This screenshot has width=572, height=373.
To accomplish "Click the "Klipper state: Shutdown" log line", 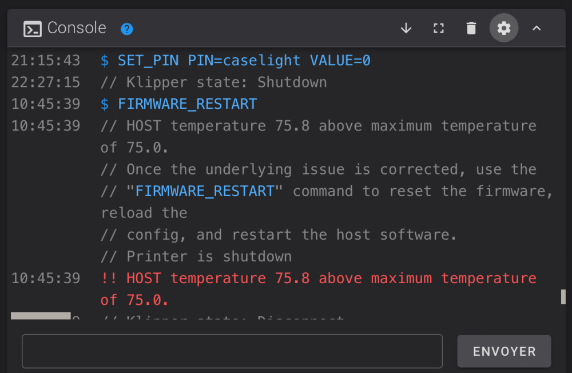I will pos(213,82).
